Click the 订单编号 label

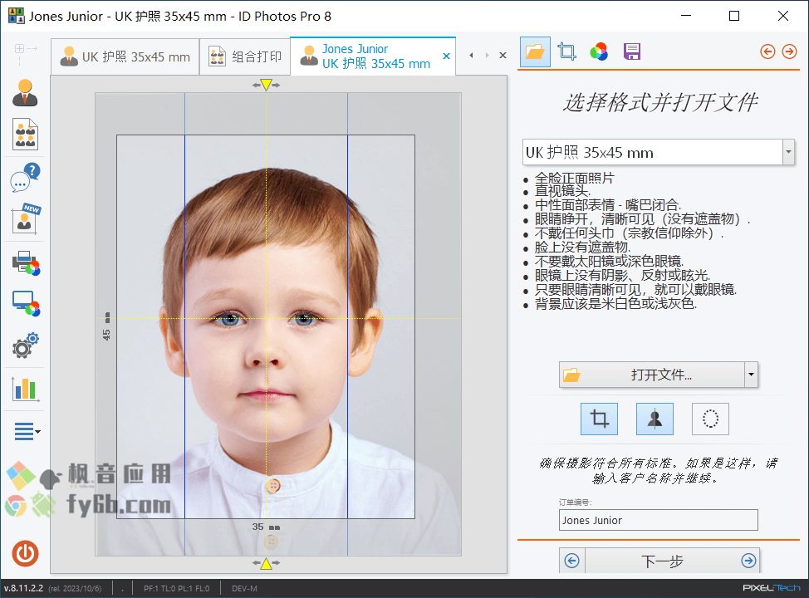point(576,502)
